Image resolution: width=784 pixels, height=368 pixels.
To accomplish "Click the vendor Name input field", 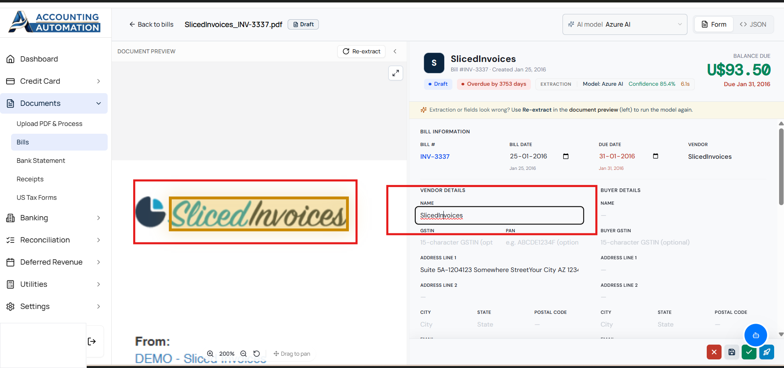I will pos(499,215).
